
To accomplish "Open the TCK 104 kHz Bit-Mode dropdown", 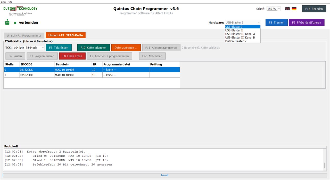I will point(29,48).
